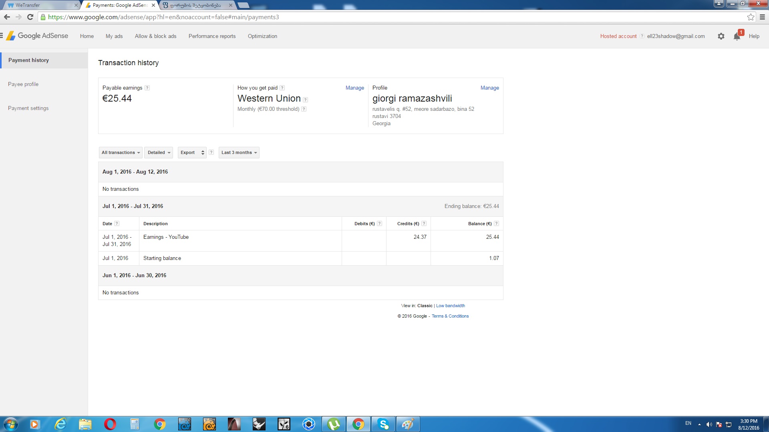769x432 pixels.
Task: Click help icon beside Western Union
Action: pos(305,100)
